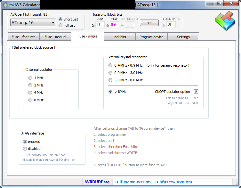The height and width of the screenshot is (188, 241).
Task: Open the Program device tab
Action: click(152, 37)
